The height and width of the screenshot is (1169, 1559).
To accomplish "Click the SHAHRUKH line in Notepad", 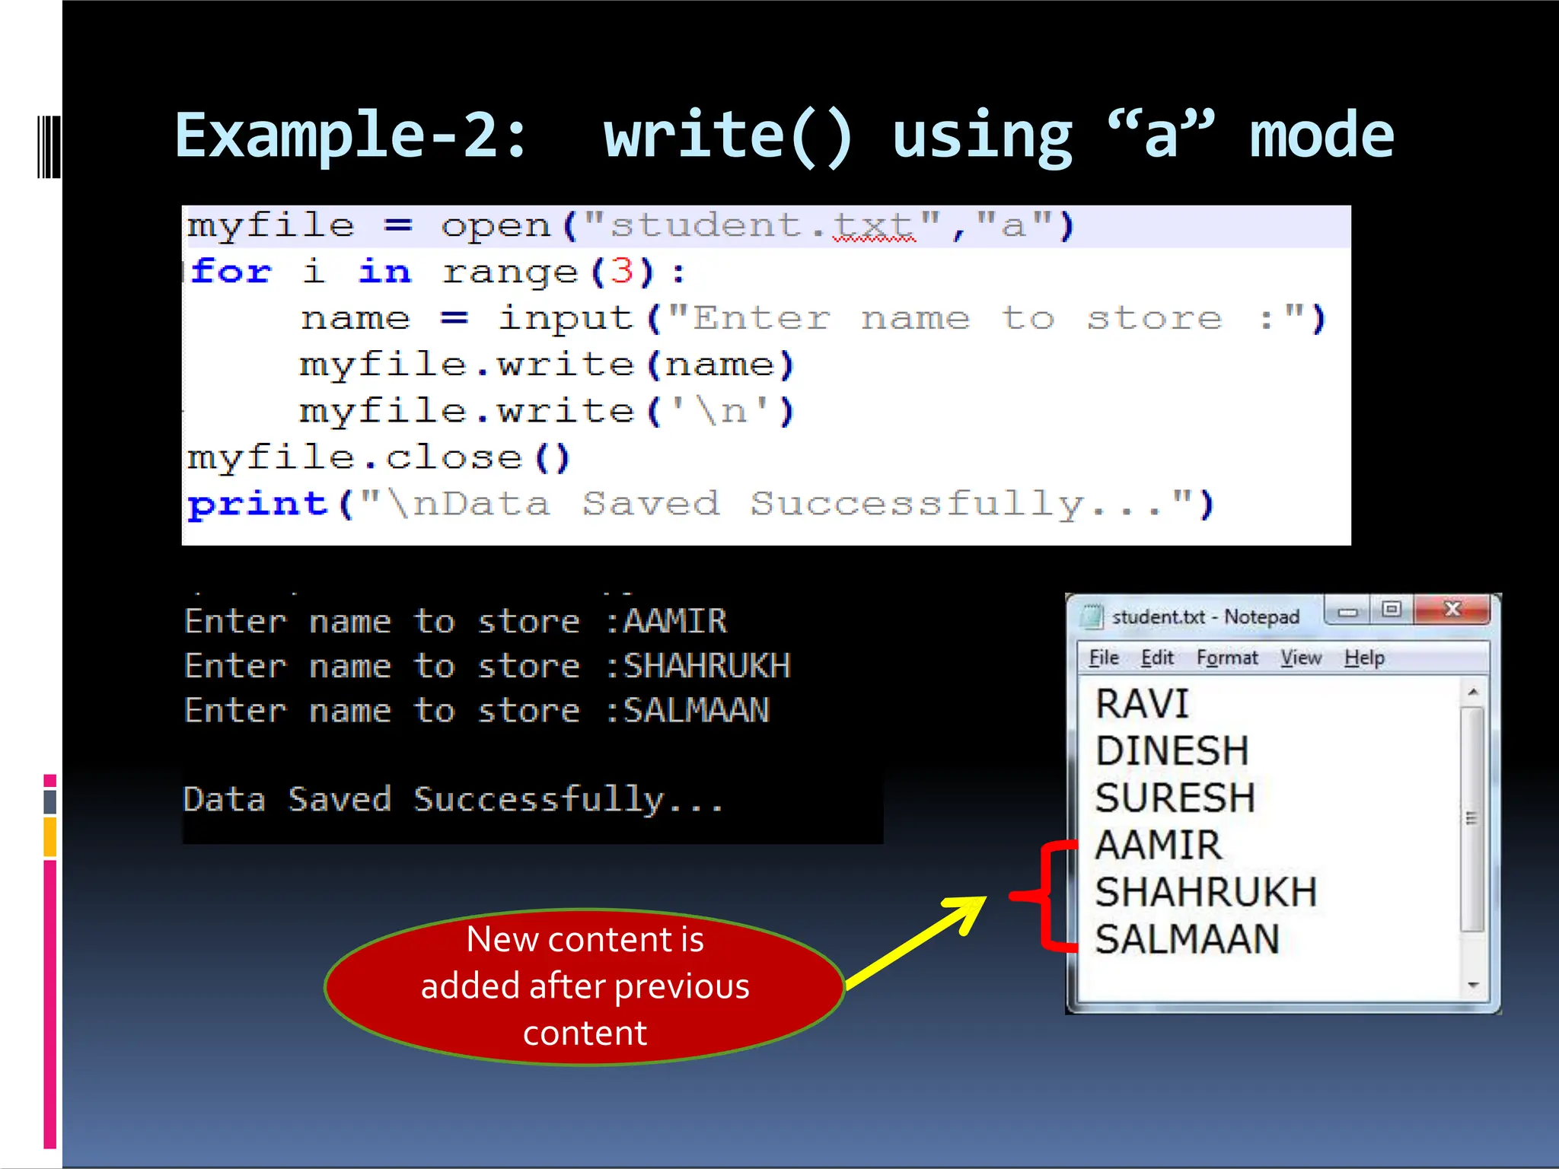I will 1205,892.
